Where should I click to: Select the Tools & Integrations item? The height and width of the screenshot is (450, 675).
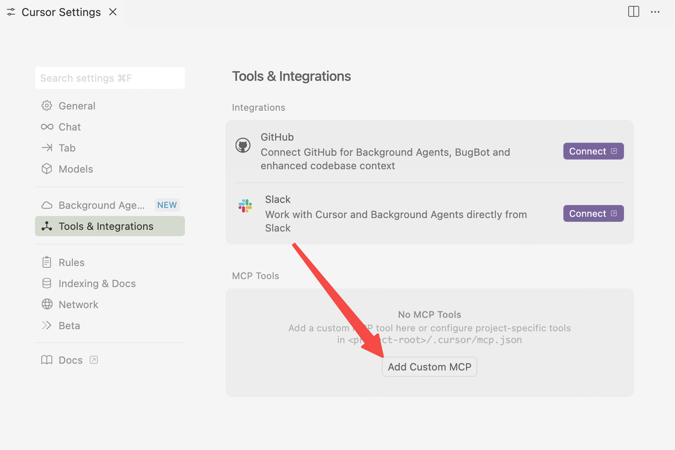pos(106,227)
